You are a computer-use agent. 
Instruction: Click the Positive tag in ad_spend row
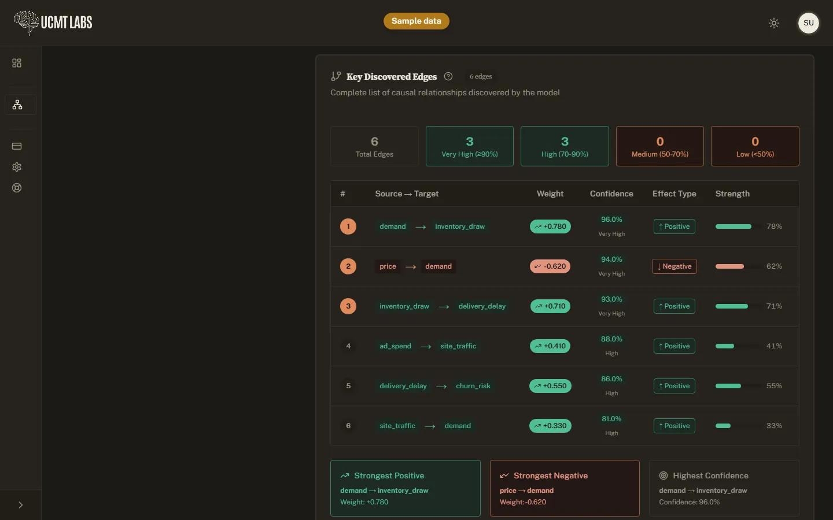[674, 346]
